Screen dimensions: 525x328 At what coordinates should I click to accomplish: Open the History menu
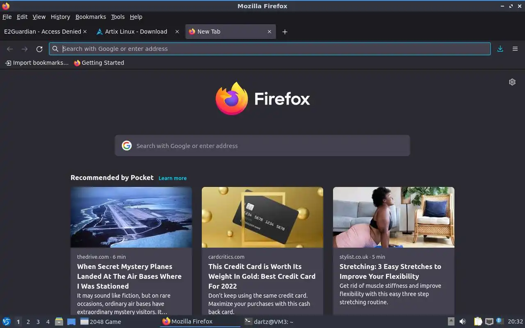(x=60, y=17)
